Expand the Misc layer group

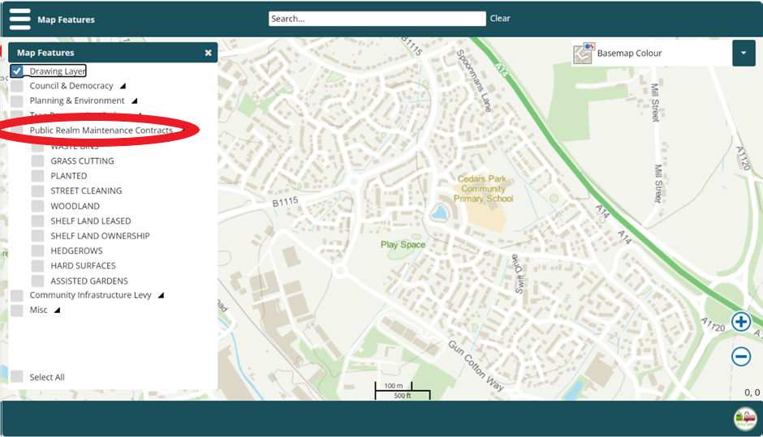tap(57, 310)
